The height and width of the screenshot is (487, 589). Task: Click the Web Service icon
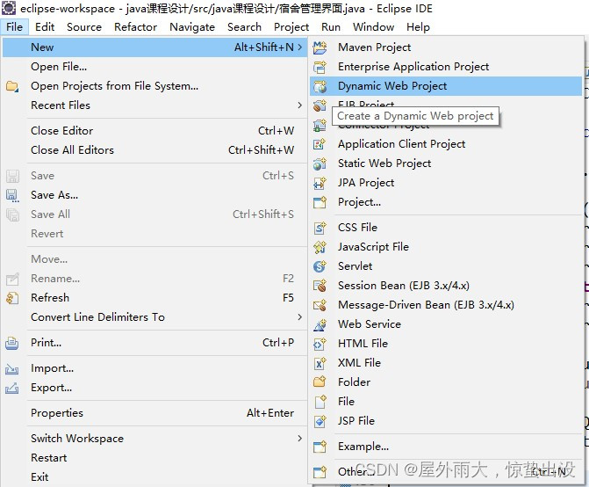click(320, 324)
